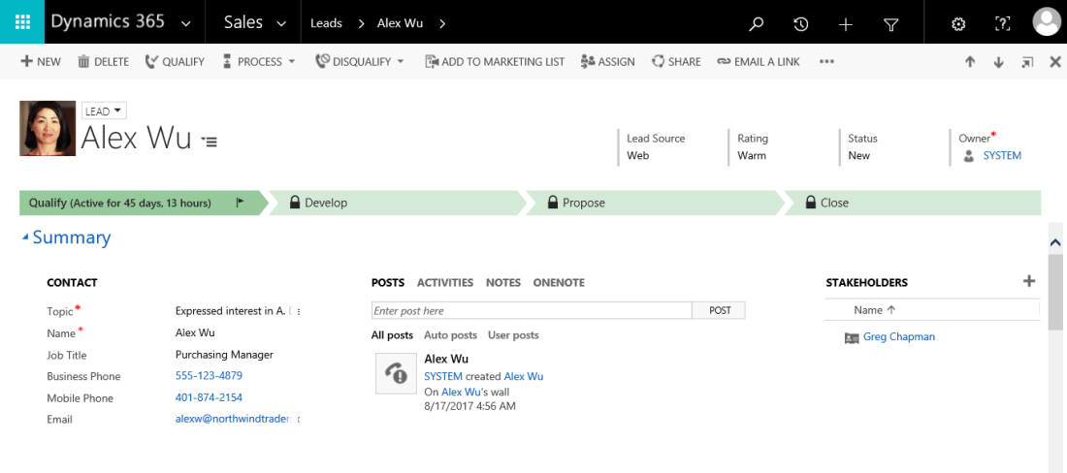The width and height of the screenshot is (1067, 473).
Task: Click the help question mark icon
Action: [x=1003, y=24]
